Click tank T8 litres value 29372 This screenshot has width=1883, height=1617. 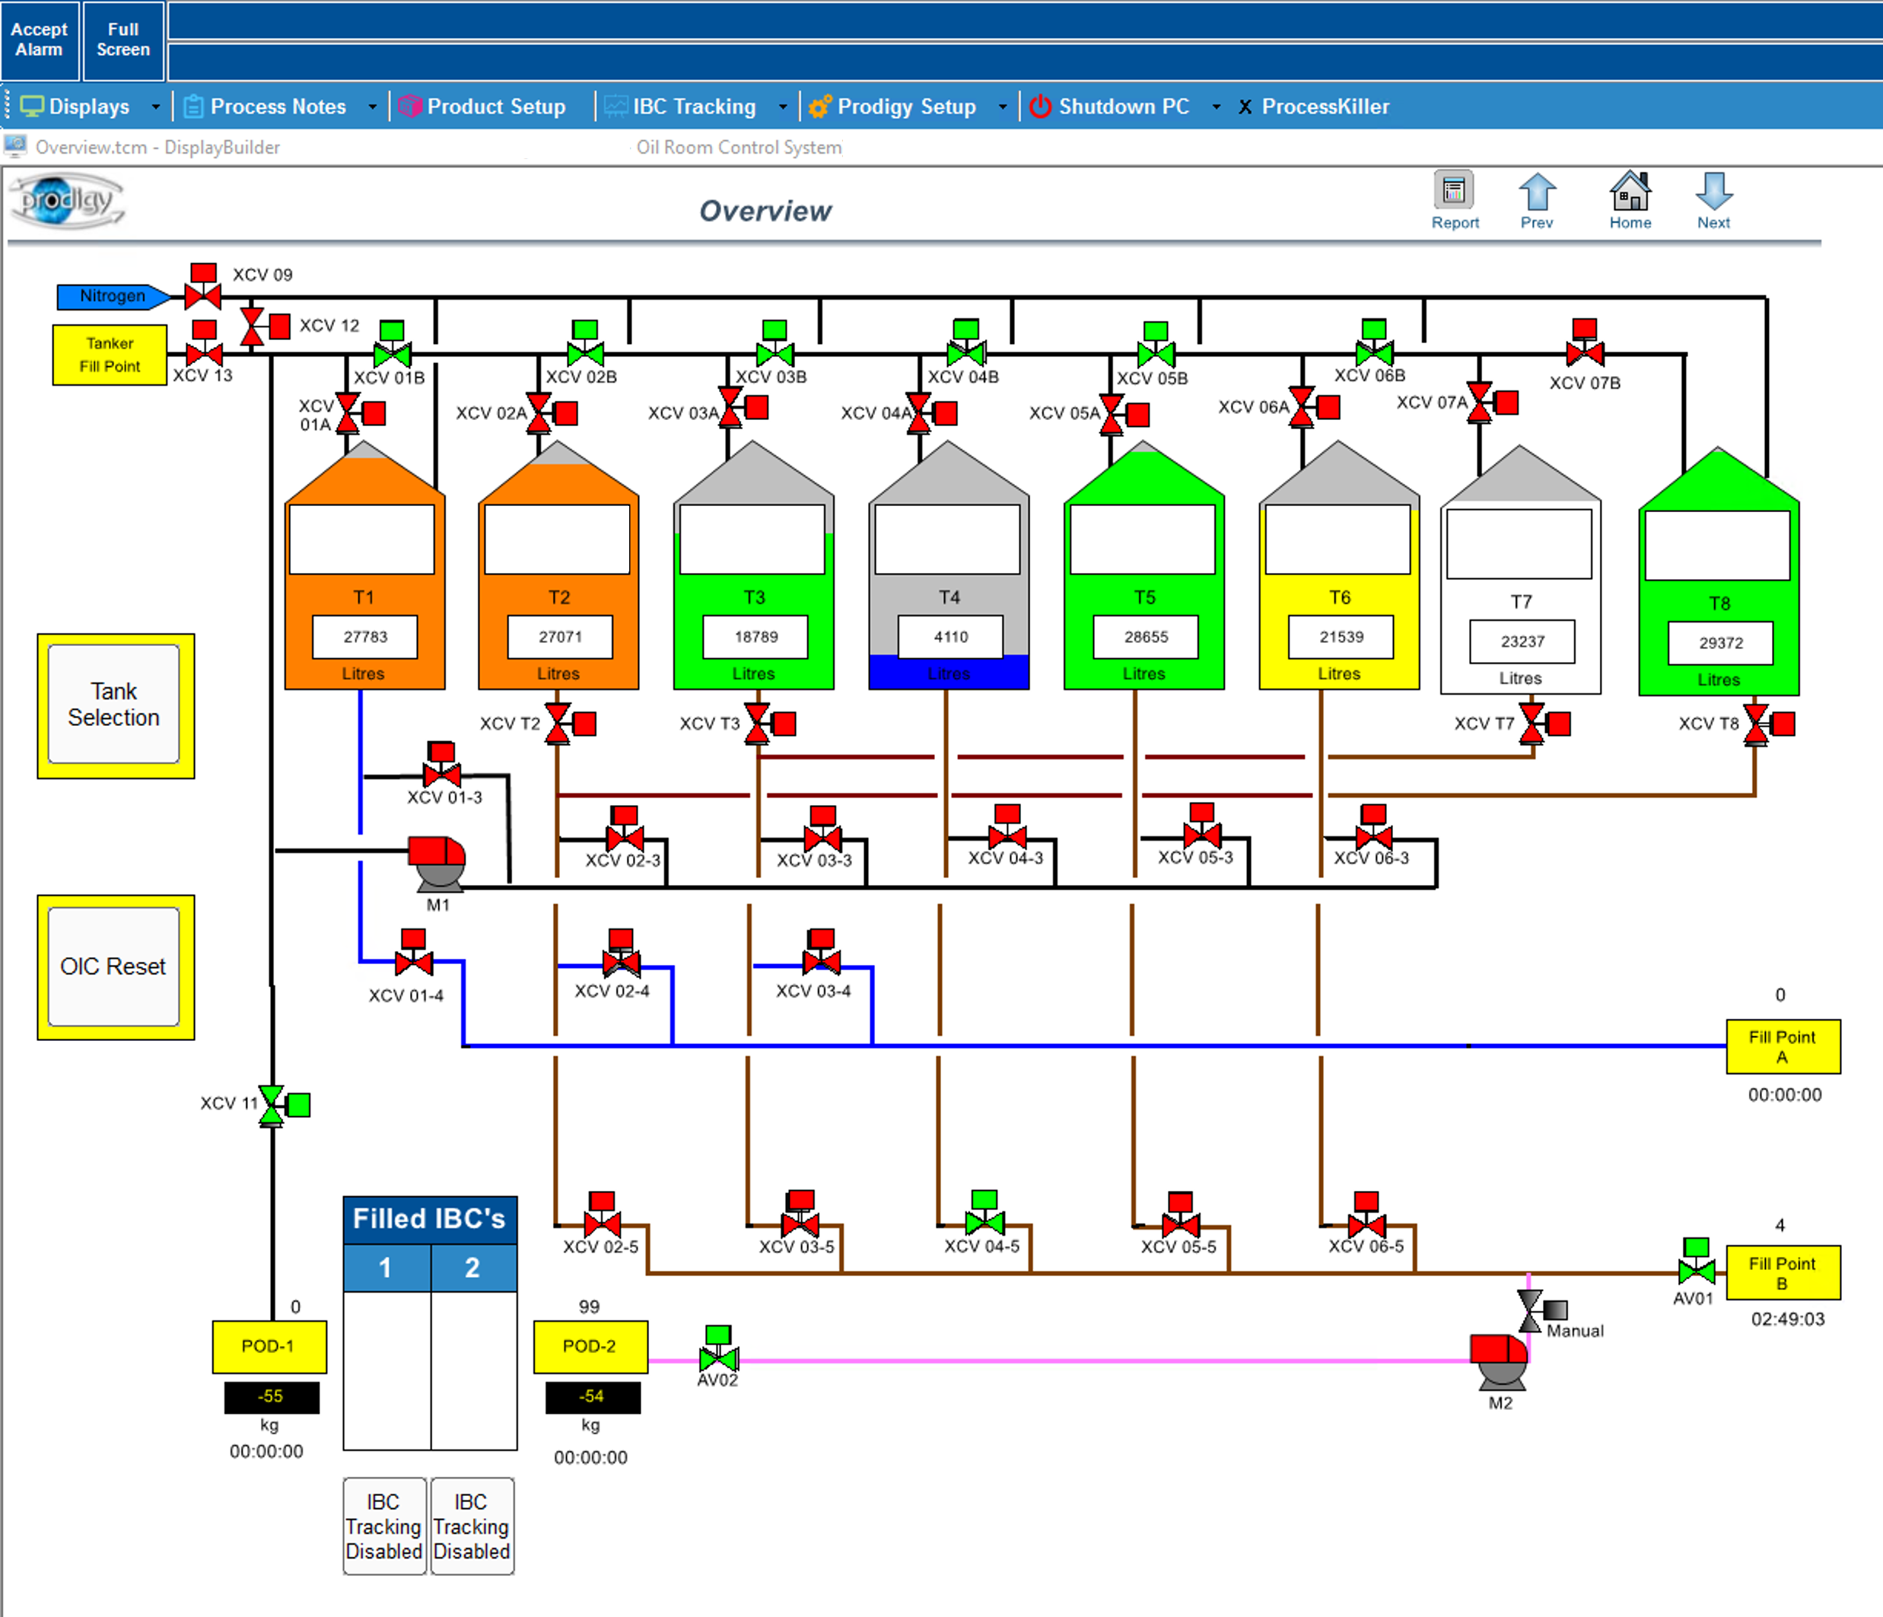point(1720,644)
